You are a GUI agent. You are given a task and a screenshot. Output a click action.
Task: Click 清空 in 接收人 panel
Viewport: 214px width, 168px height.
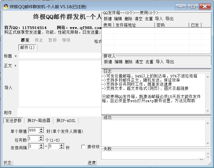[139, 62]
